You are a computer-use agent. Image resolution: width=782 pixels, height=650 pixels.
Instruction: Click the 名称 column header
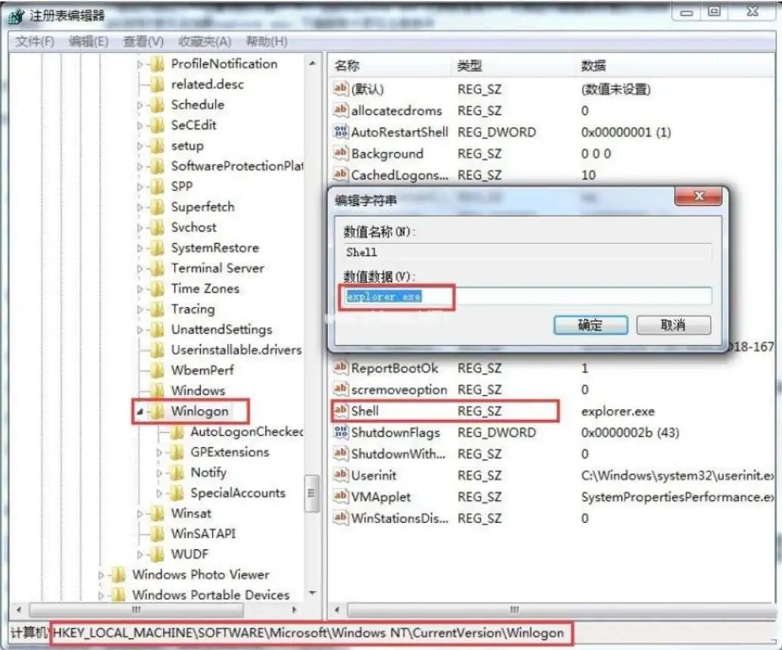390,65
